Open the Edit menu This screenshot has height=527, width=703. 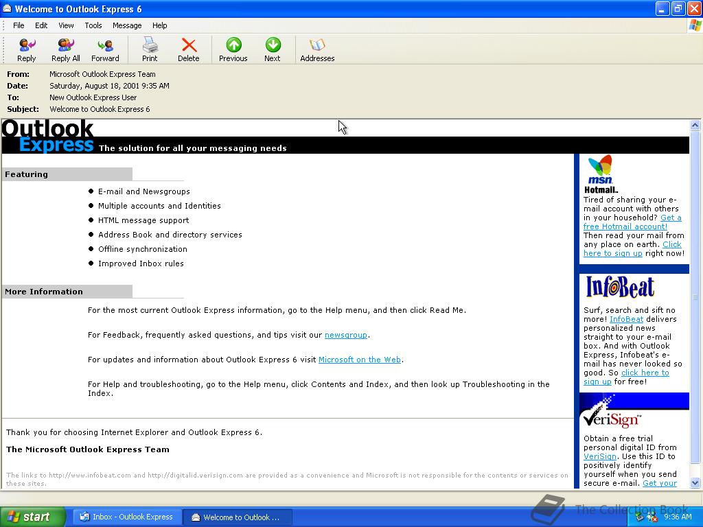pos(41,25)
